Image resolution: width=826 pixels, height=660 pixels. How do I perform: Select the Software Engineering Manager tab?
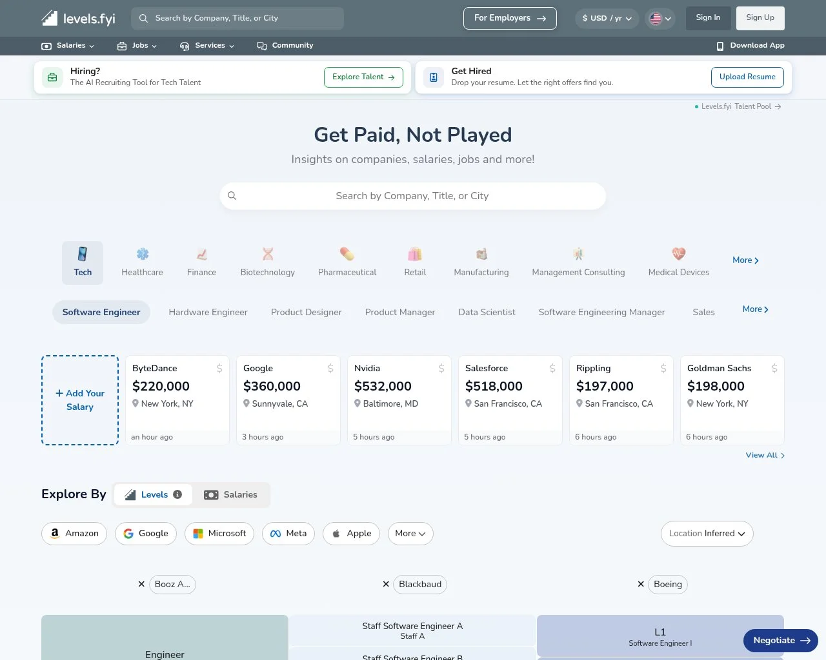coord(602,312)
